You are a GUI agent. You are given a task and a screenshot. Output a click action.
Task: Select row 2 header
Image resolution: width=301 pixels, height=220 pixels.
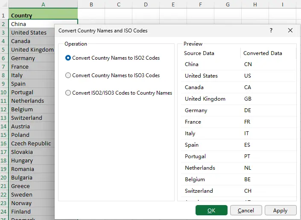tap(3, 24)
